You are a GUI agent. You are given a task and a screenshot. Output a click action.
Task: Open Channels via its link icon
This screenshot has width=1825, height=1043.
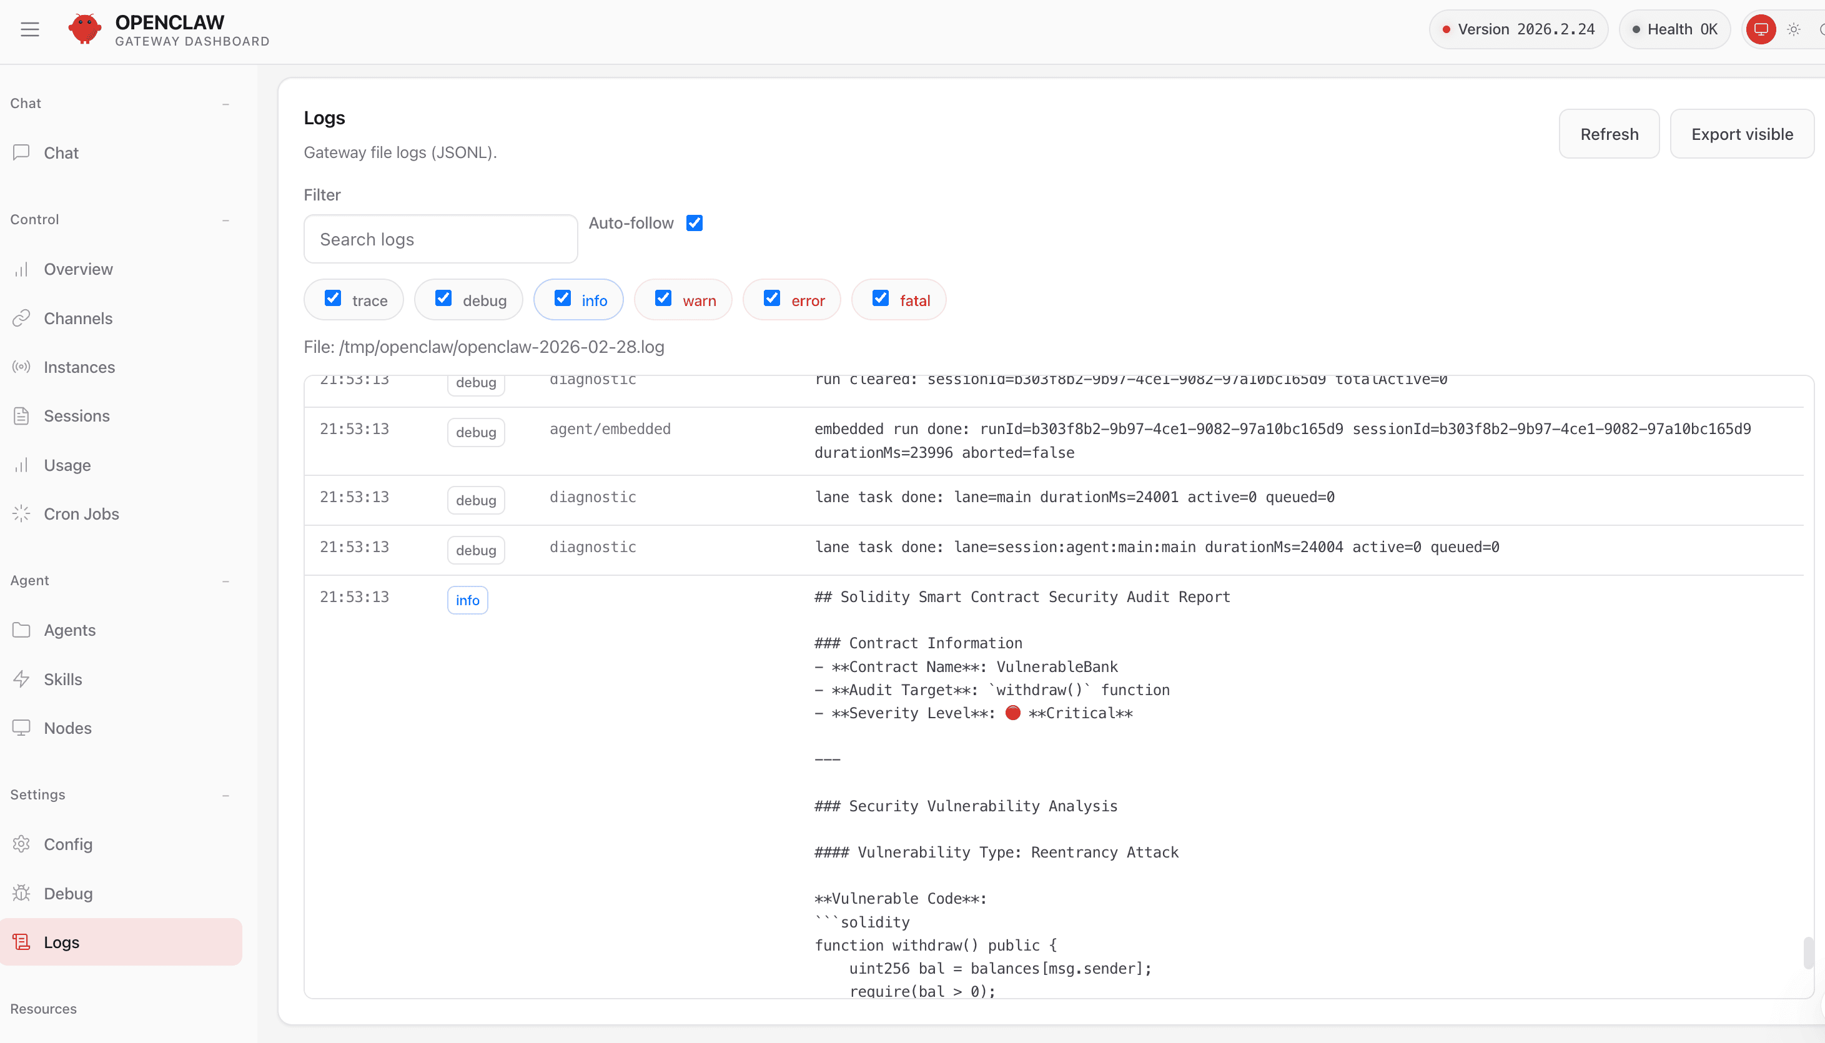21,318
